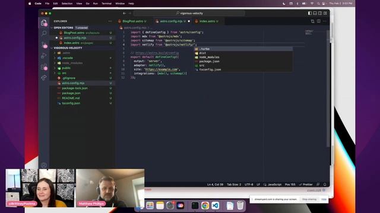Choose node_modules from the autocomplete list
Viewport: 380px width, 213px height.
[243, 57]
